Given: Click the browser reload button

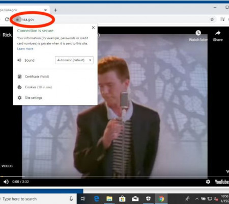Looking at the screenshot, I should click(7, 19).
